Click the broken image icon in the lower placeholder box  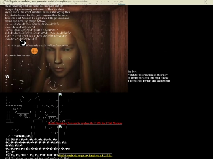[60, 127]
